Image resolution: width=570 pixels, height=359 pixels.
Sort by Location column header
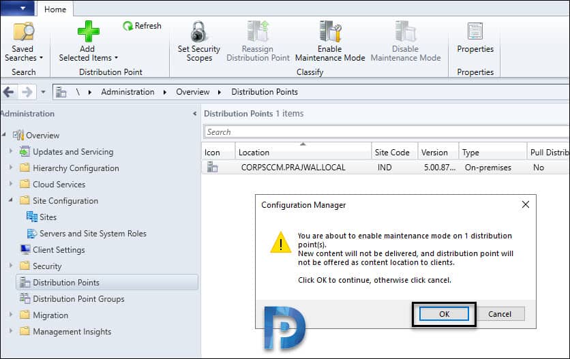pos(303,151)
